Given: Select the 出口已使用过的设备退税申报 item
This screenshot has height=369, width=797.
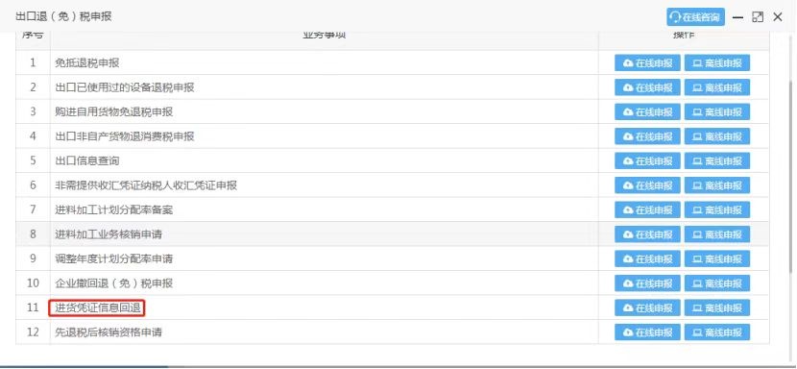Looking at the screenshot, I should click(x=125, y=87).
